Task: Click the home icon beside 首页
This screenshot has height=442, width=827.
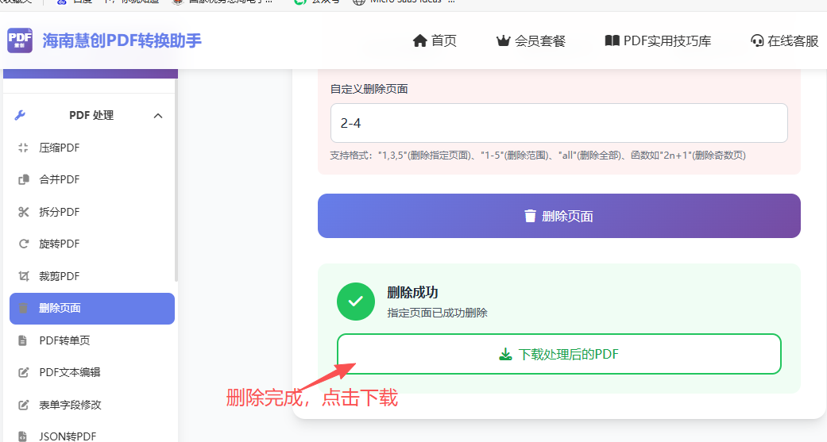Action: 419,40
